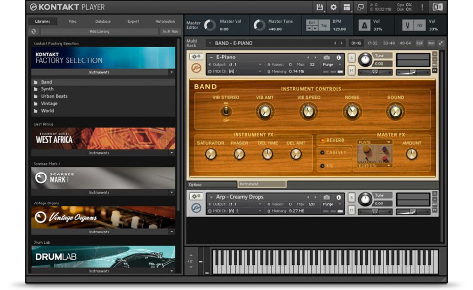
Task: Click the master tuning fork icon
Action: 407,26
